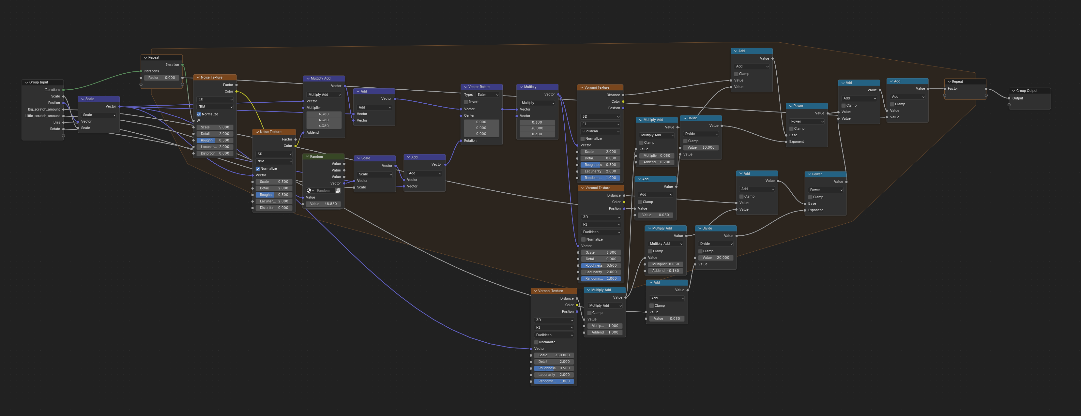Click the Scale 350.000 field in Voronoi Texture
1081x416 pixels.
pyautogui.click(x=554, y=355)
